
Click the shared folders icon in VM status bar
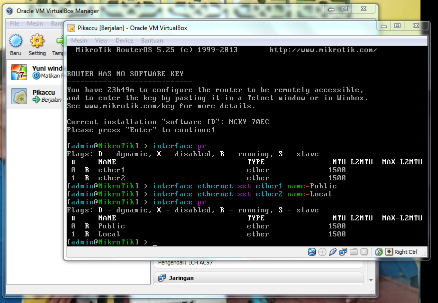[353, 252]
